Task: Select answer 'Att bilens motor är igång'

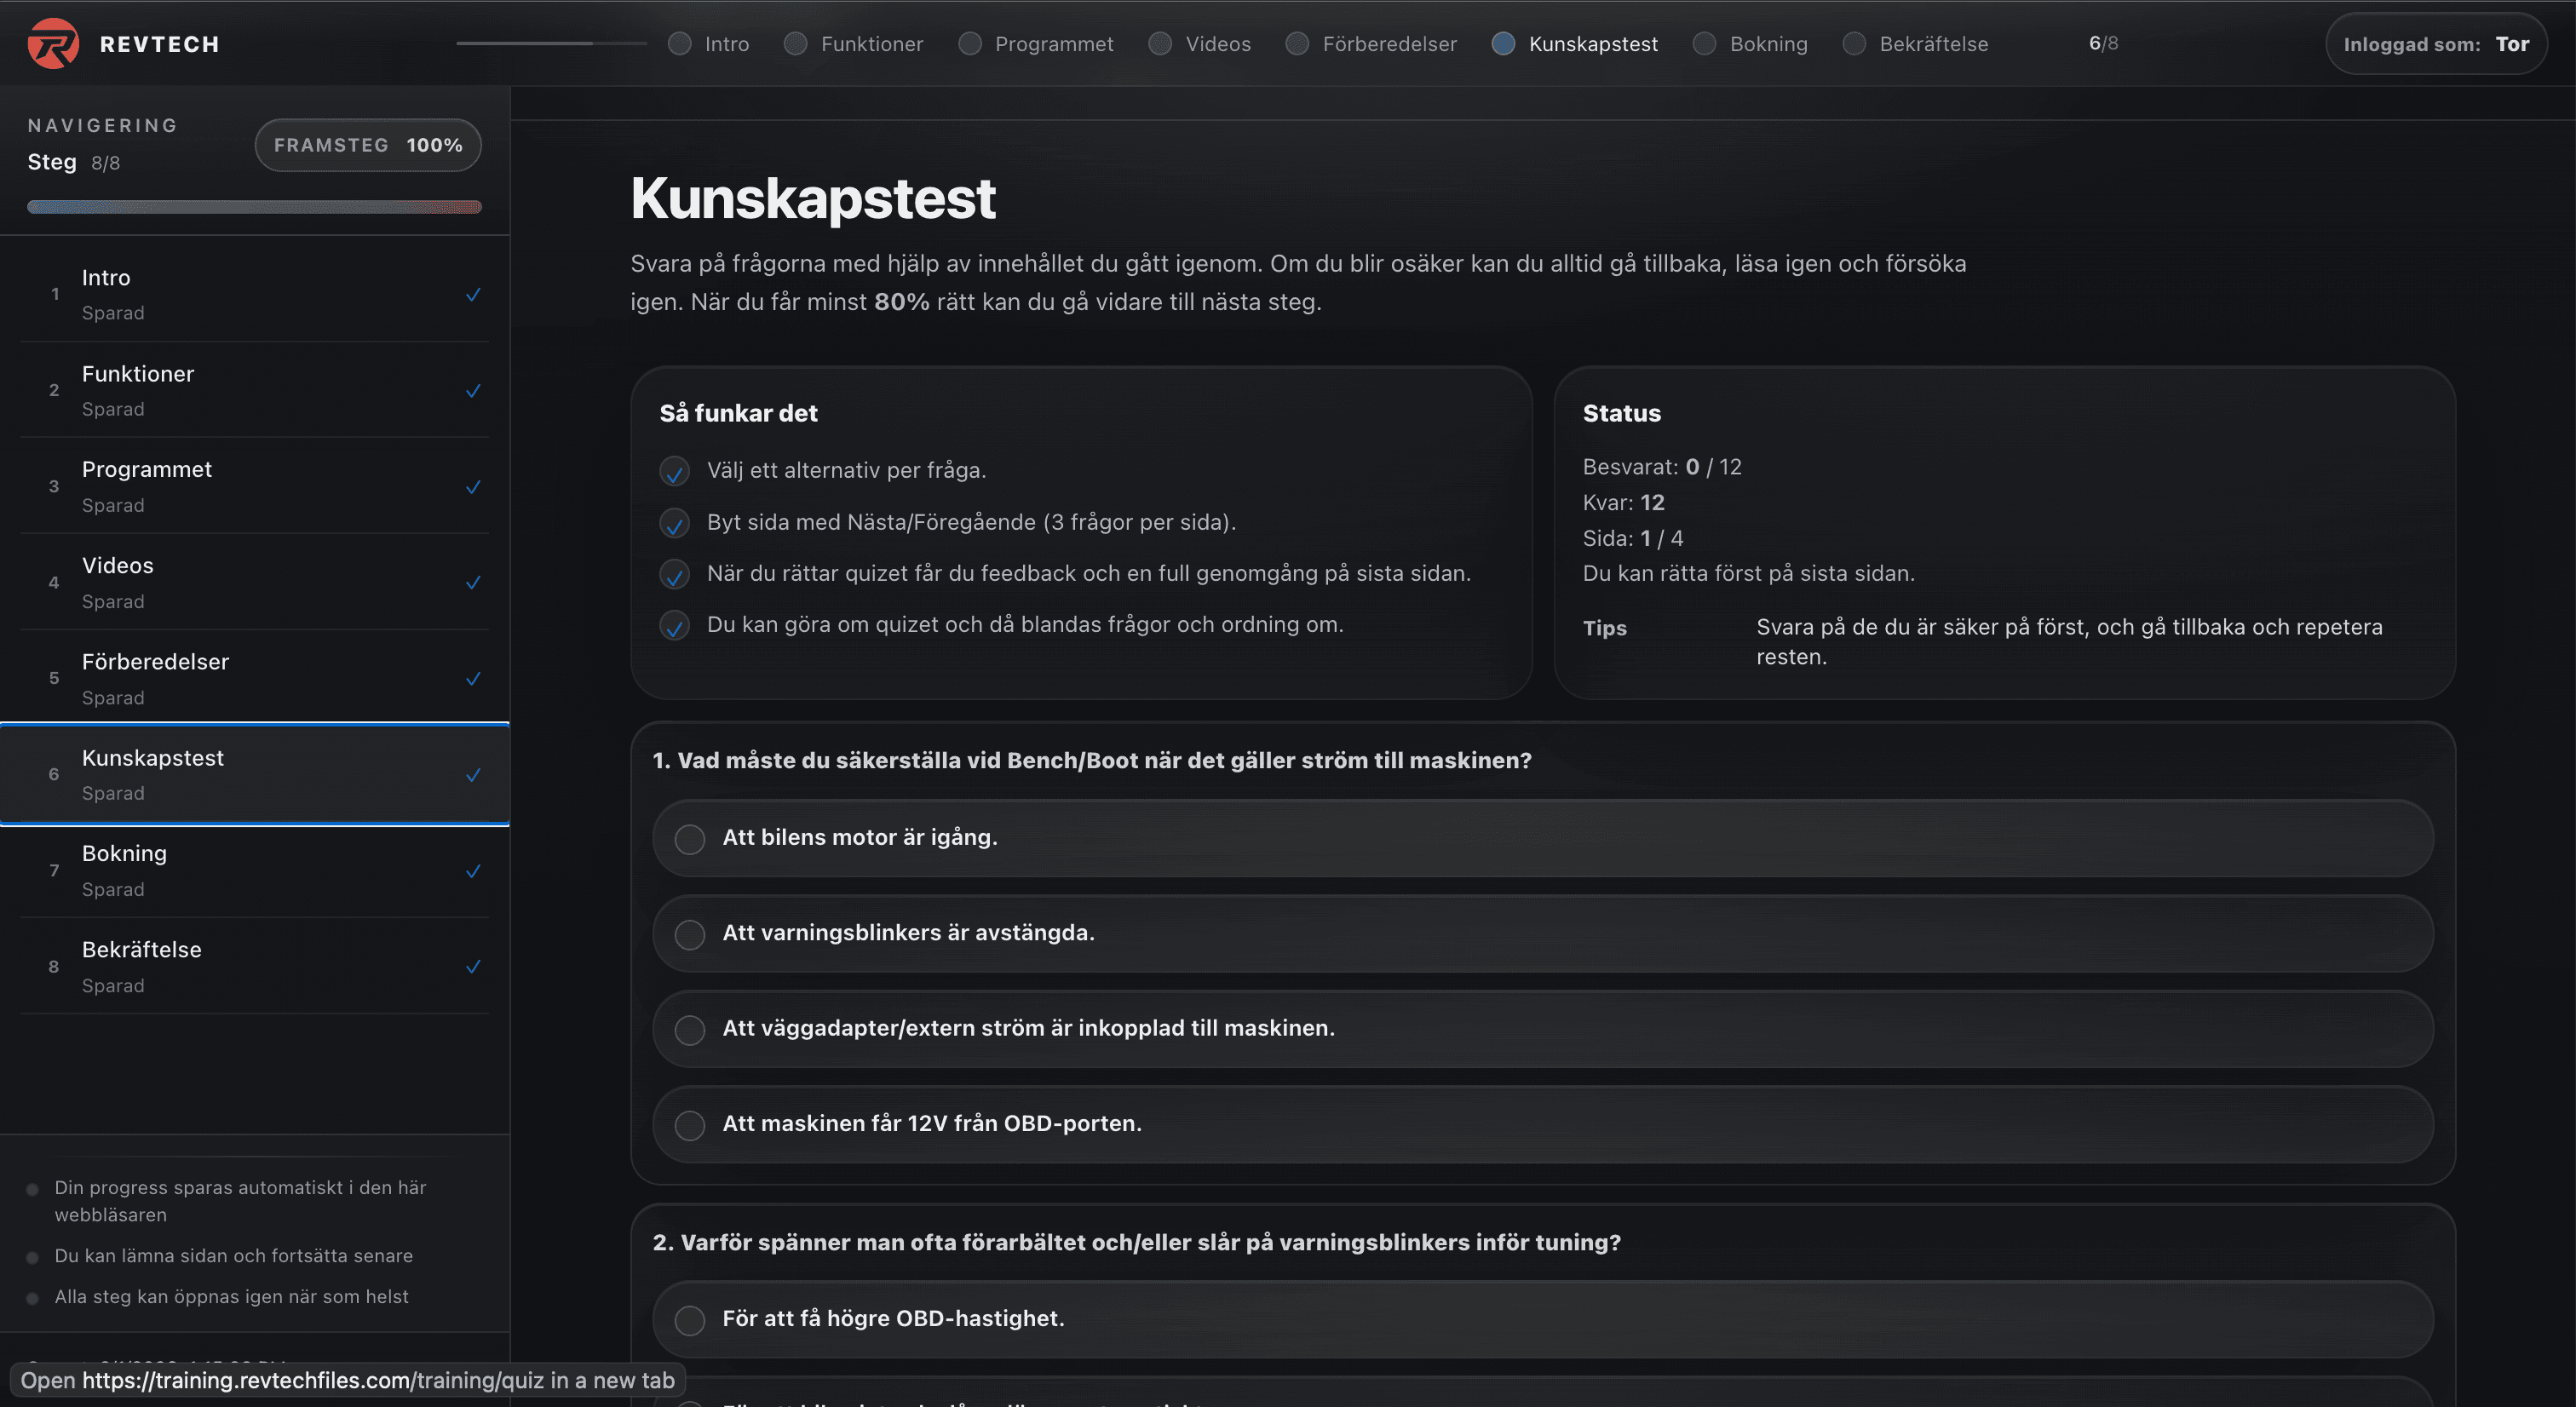Action: coord(690,838)
